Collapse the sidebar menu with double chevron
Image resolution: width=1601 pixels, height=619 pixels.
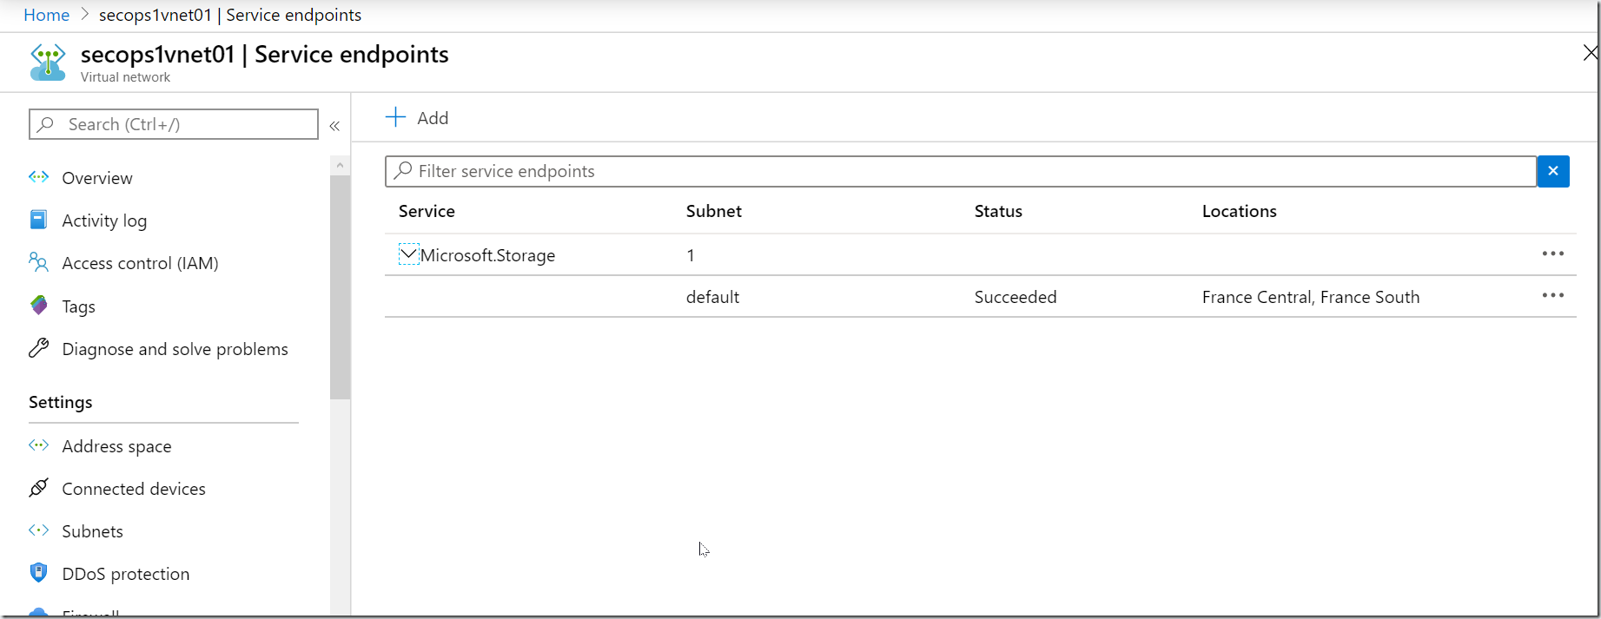point(334,126)
